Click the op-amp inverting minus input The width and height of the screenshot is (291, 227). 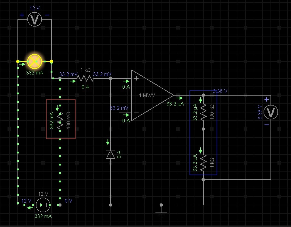point(136,112)
